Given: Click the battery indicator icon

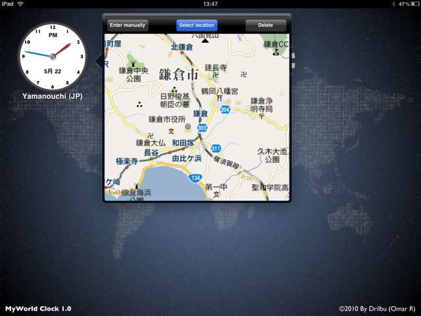Looking at the screenshot, I should coord(415,4).
